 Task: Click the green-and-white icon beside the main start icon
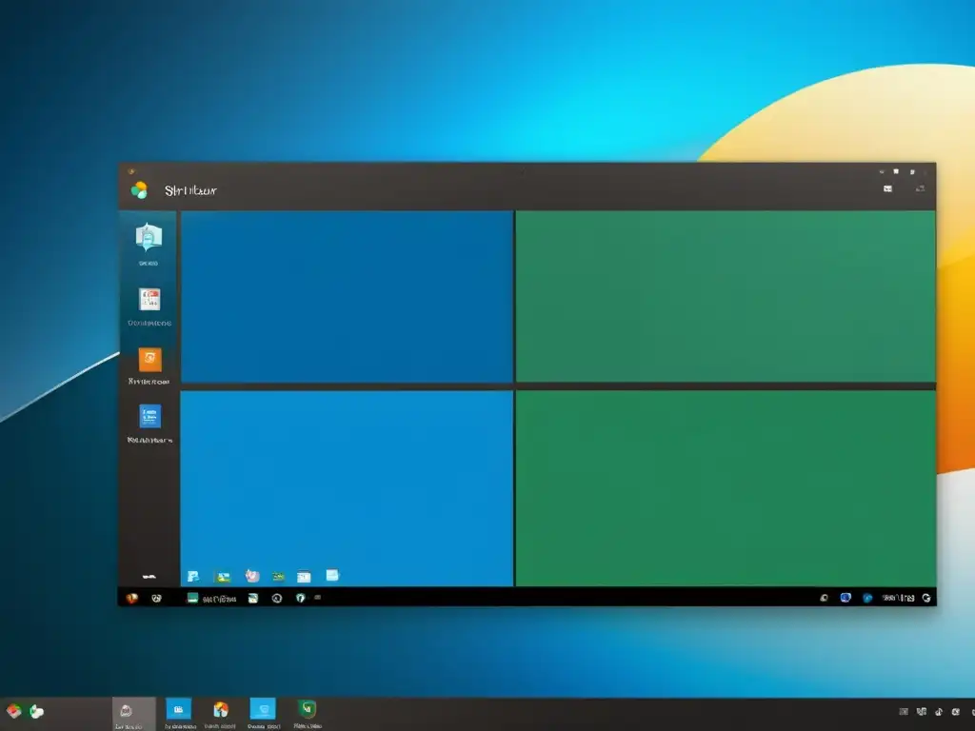[x=37, y=711]
